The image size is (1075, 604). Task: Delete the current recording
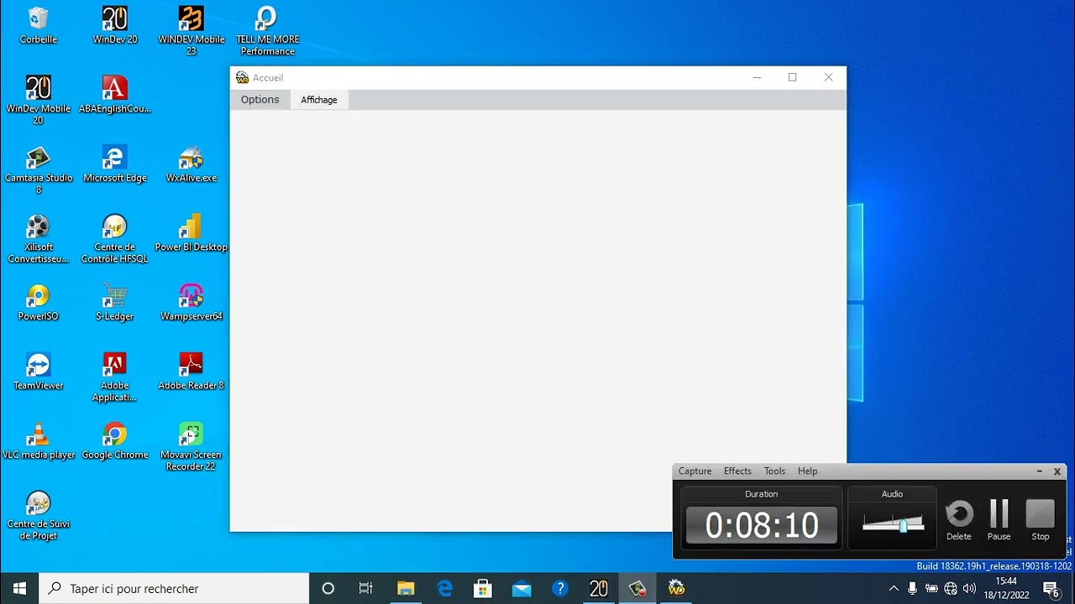(x=959, y=520)
